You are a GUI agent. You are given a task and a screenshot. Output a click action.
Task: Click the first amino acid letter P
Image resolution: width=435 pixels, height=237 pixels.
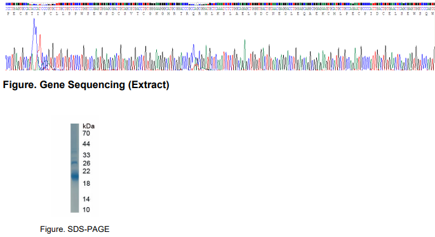[x=8, y=14]
